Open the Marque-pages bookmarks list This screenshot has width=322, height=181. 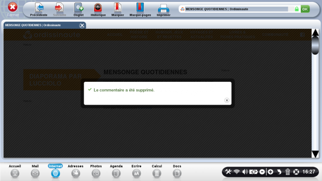[x=140, y=9]
